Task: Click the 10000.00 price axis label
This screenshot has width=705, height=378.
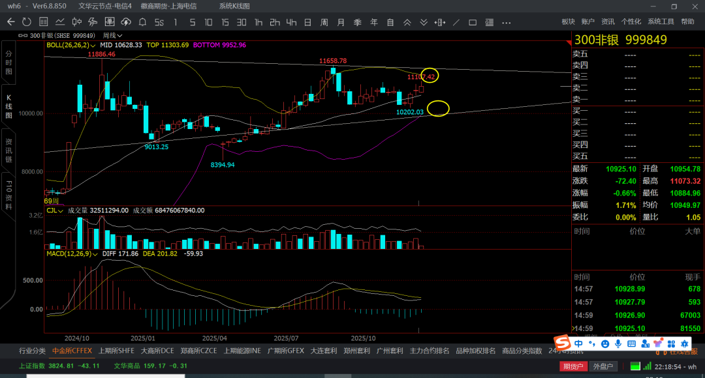Action: (x=30, y=113)
